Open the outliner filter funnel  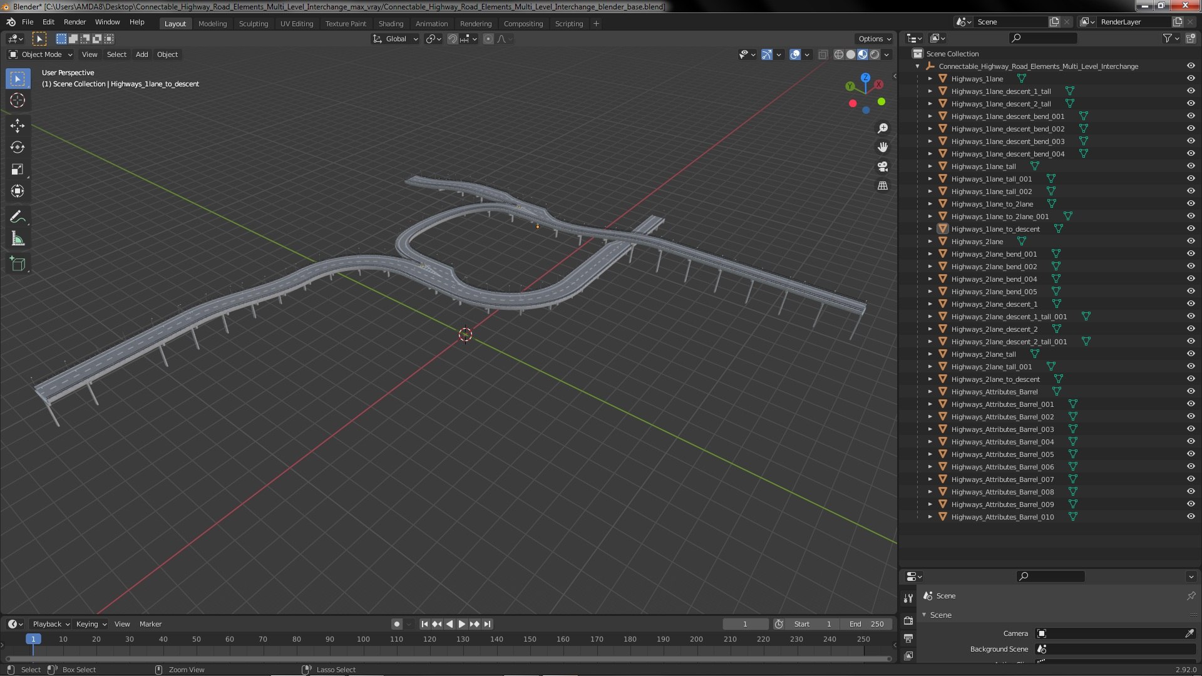pos(1168,39)
